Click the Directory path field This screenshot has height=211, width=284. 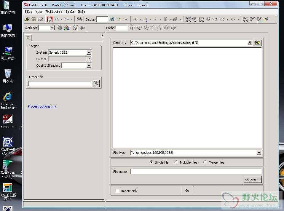189,43
